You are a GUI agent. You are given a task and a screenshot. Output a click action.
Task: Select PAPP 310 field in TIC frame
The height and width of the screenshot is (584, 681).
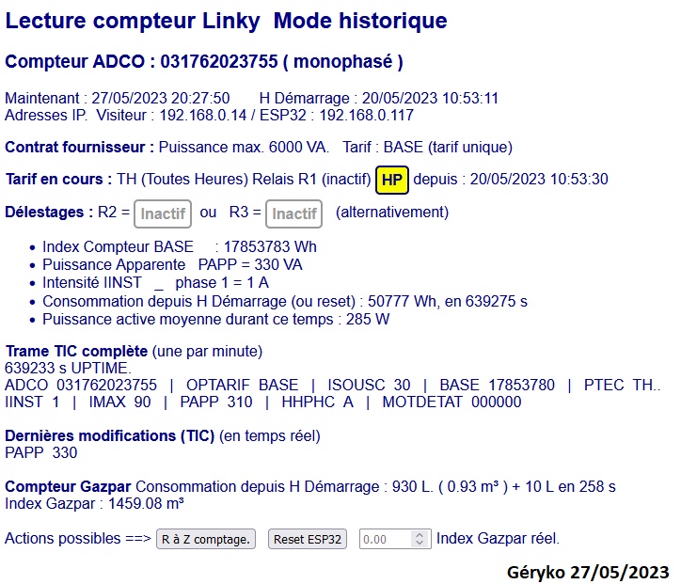click(215, 402)
